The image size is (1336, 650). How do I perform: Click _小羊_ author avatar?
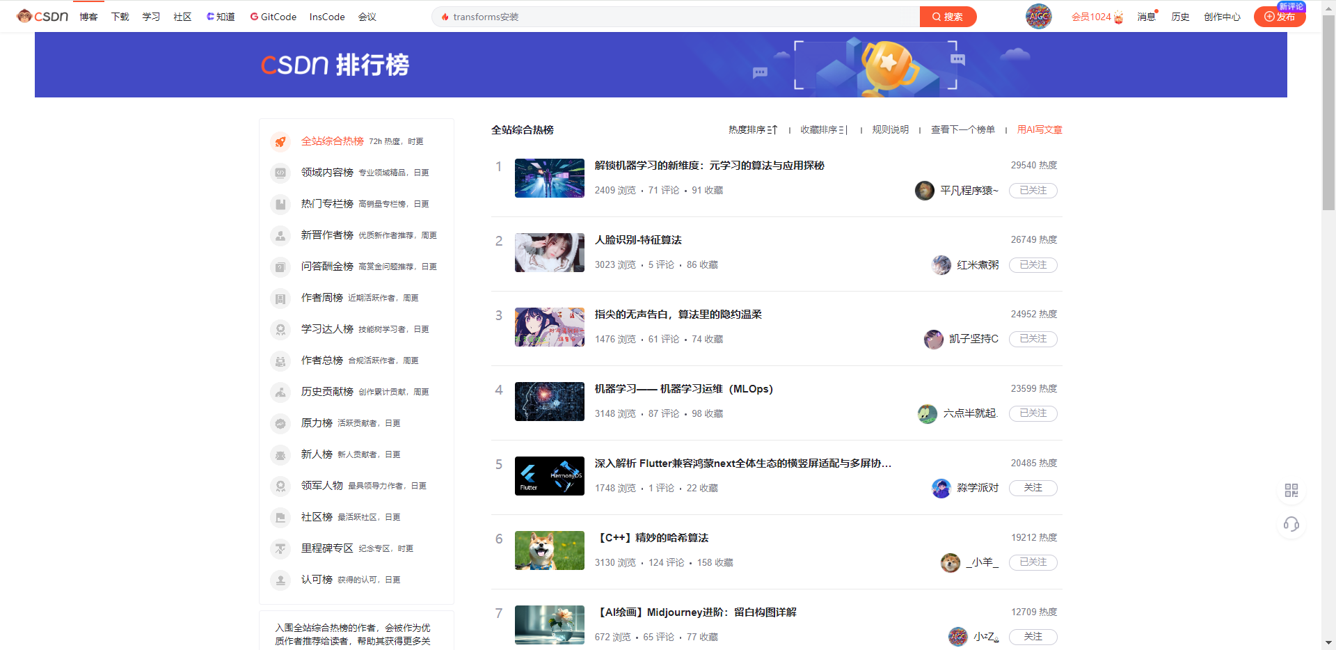[950, 562]
